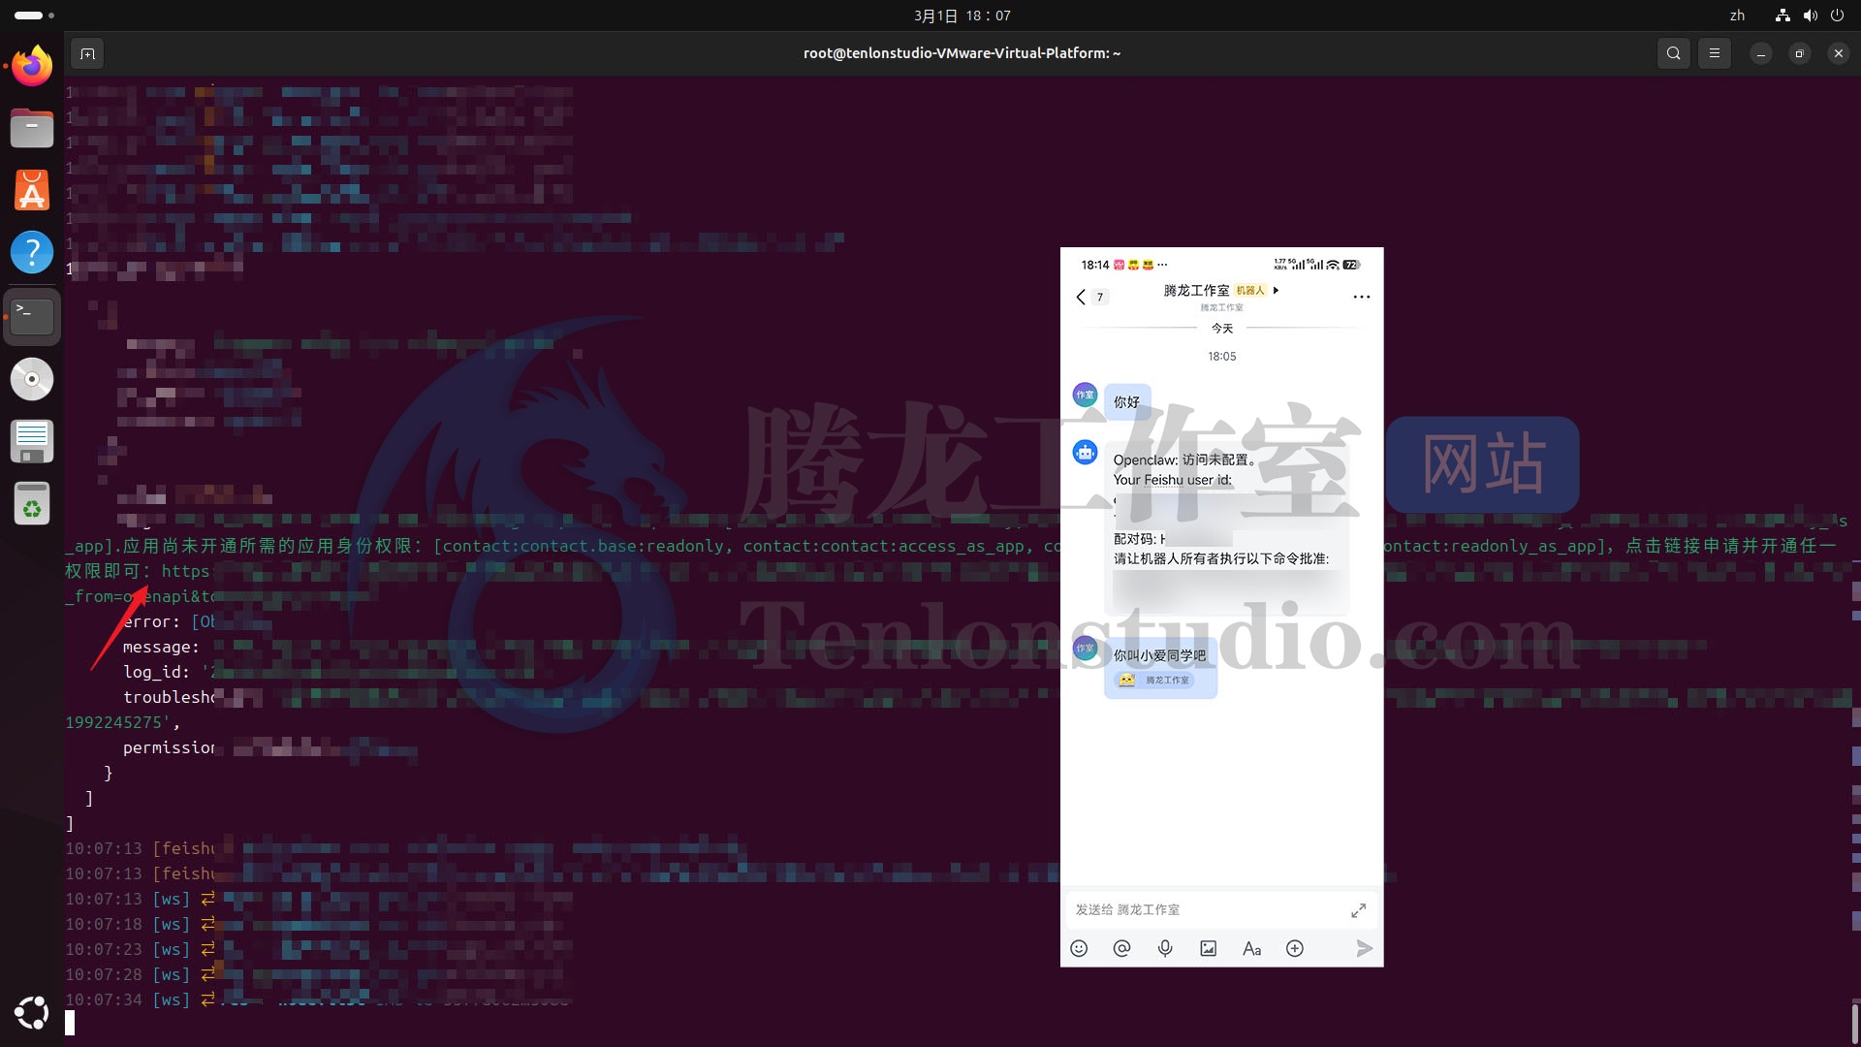Open the Files manager in dock
This screenshot has width=1861, height=1047.
32,128
